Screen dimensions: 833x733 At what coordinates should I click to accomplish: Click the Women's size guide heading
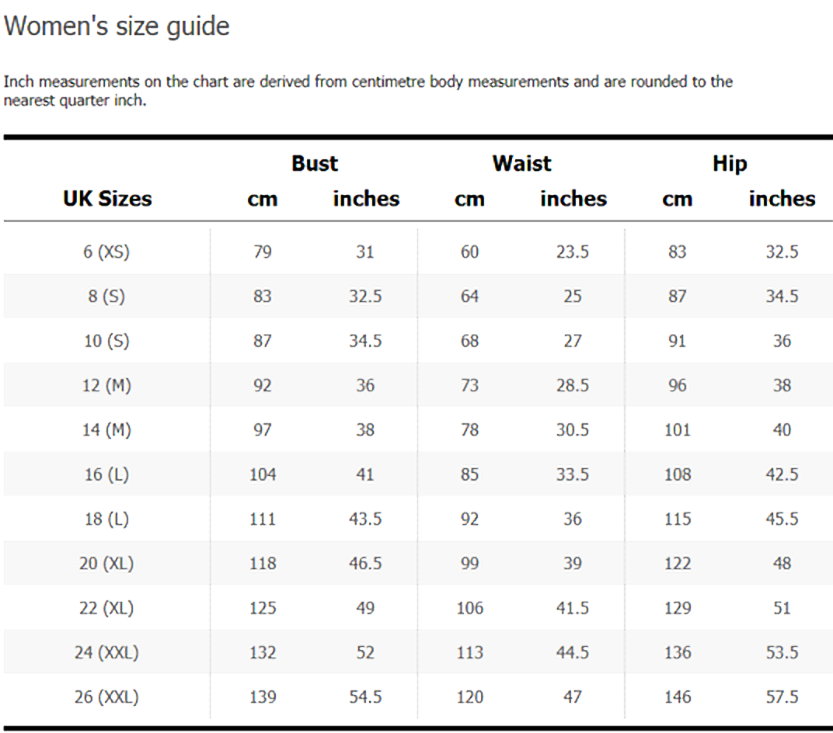click(x=117, y=26)
